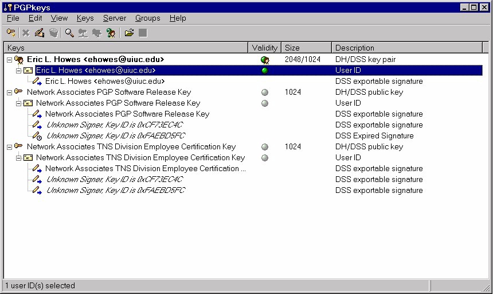Click the Send key to server icon
493x294 pixels.
point(83,33)
